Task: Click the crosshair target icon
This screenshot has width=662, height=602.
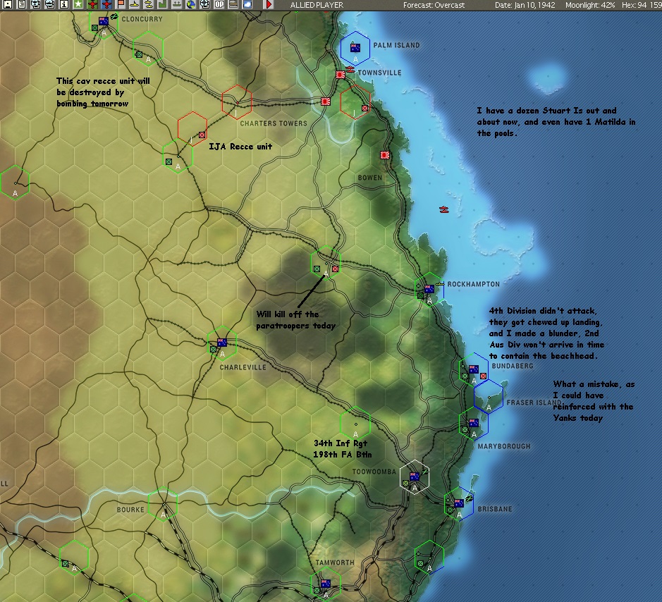Action: (x=204, y=5)
